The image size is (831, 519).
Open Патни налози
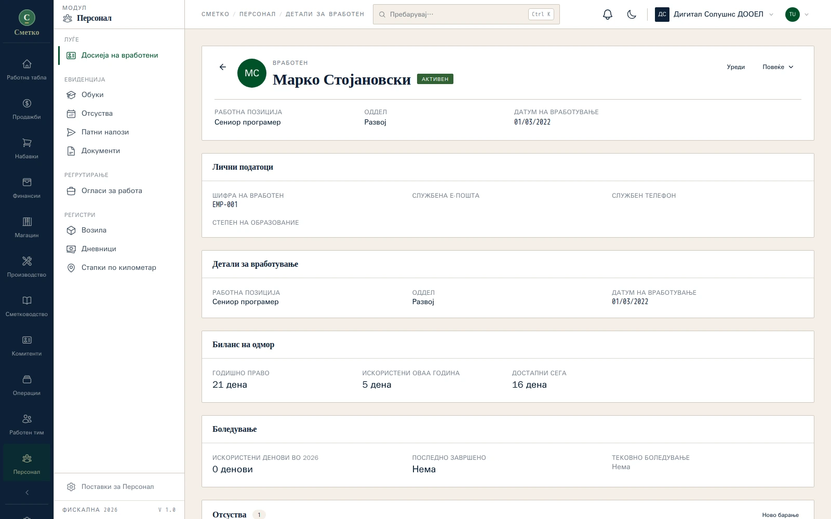point(119,132)
